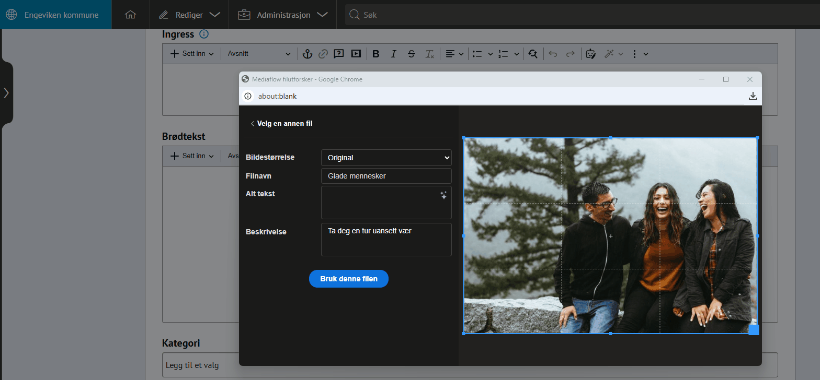The height and width of the screenshot is (380, 820).
Task: Click the anchor icon in Ingress toolbar
Action: (307, 54)
